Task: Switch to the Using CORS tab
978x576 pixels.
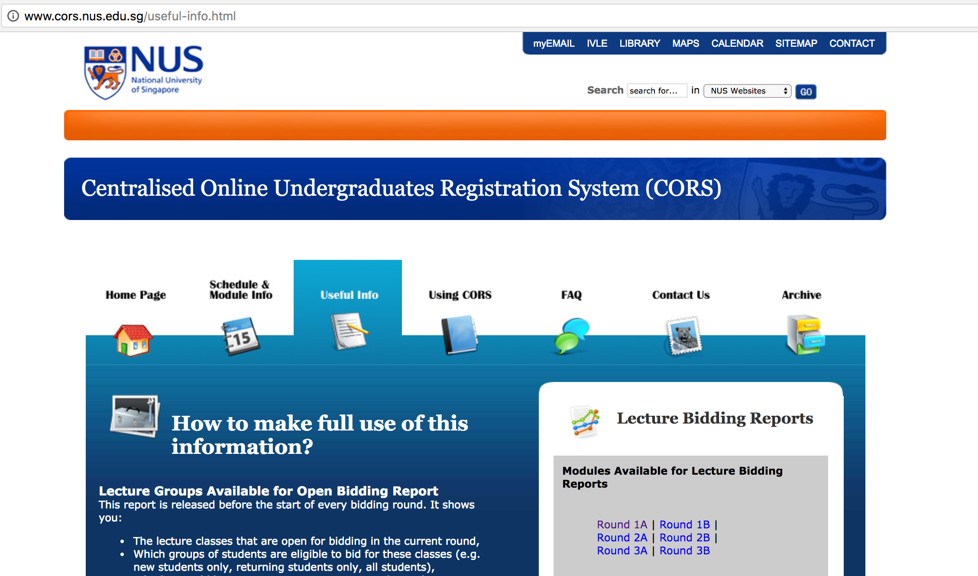Action: (x=460, y=295)
